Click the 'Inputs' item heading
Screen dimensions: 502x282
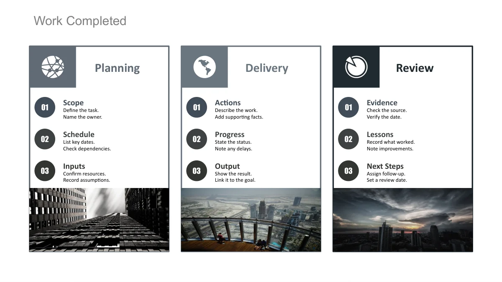(74, 166)
